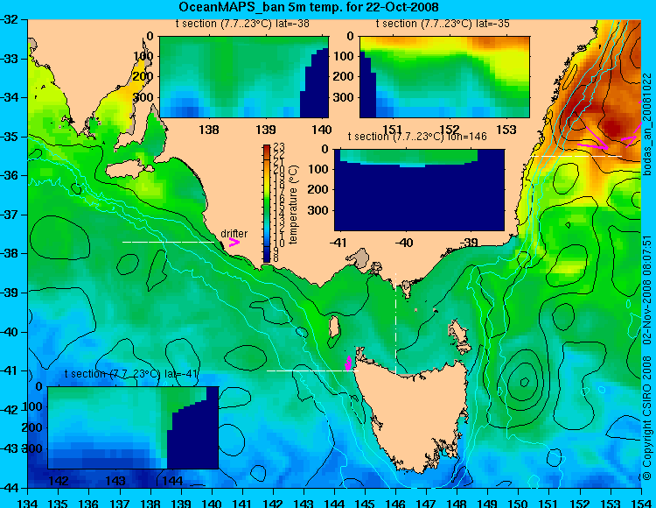Click the '02-Nov-2008 08:07:51' timestamp text
Screen dimensions: 656x508
pos(647,289)
